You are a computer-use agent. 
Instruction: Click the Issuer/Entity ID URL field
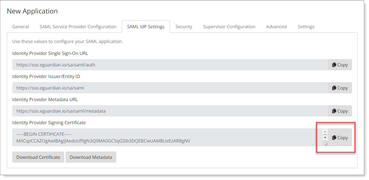[x=170, y=88]
